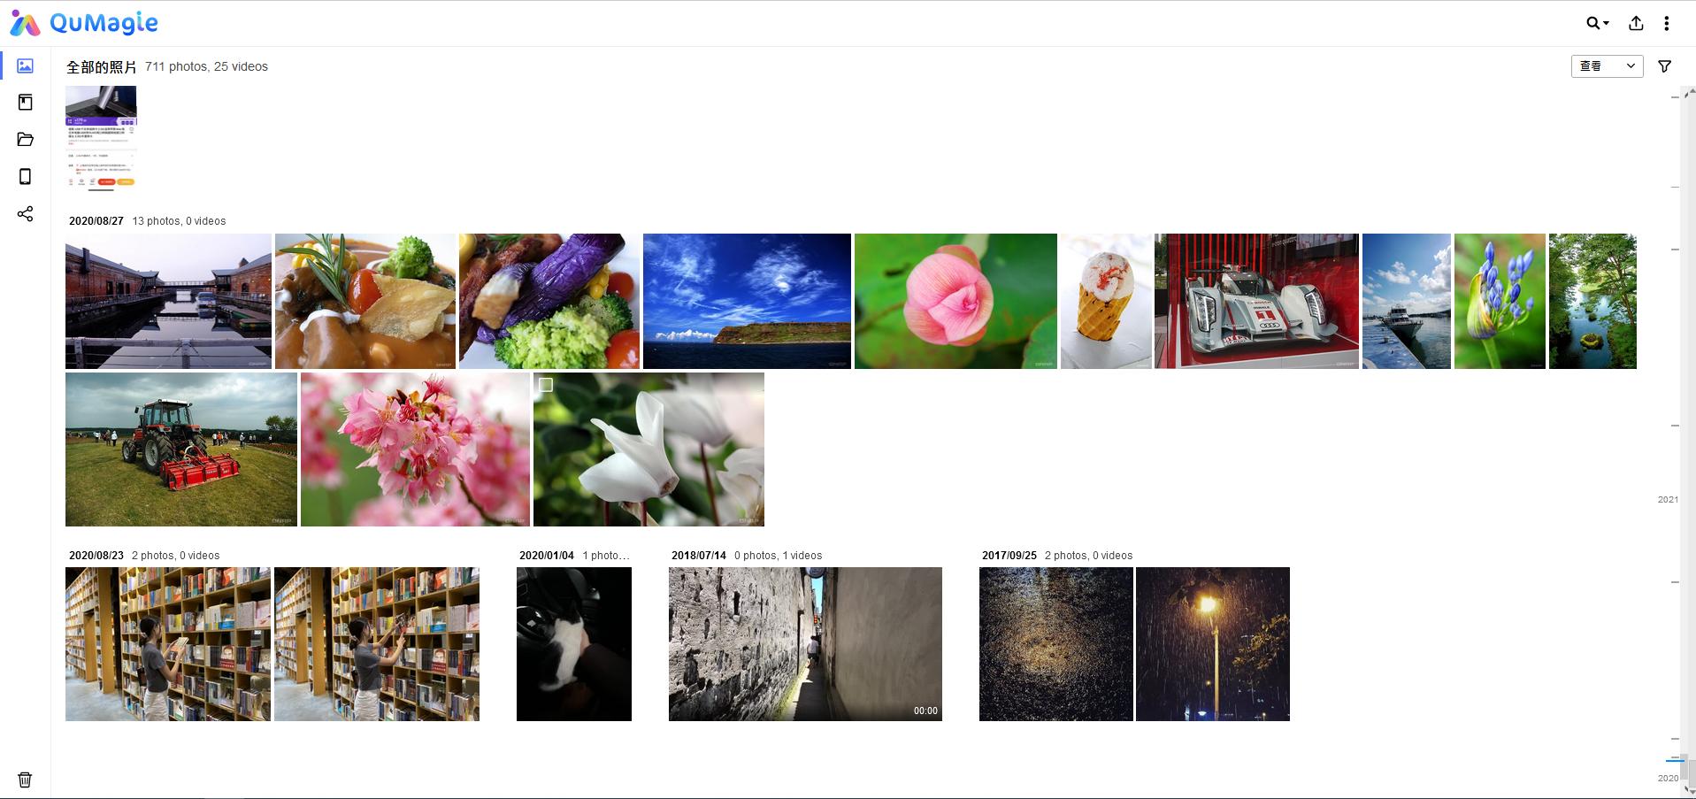Viewport: 1696px width, 799px height.
Task: Open the Audi race car photo
Action: 1256,301
